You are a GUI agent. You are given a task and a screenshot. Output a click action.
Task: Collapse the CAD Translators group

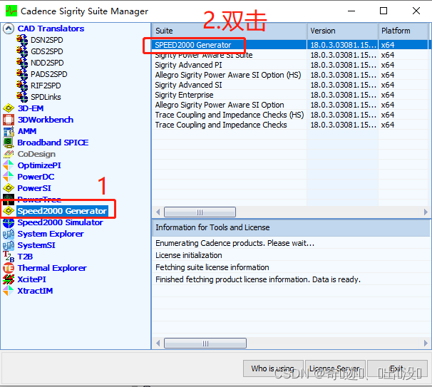(9, 29)
